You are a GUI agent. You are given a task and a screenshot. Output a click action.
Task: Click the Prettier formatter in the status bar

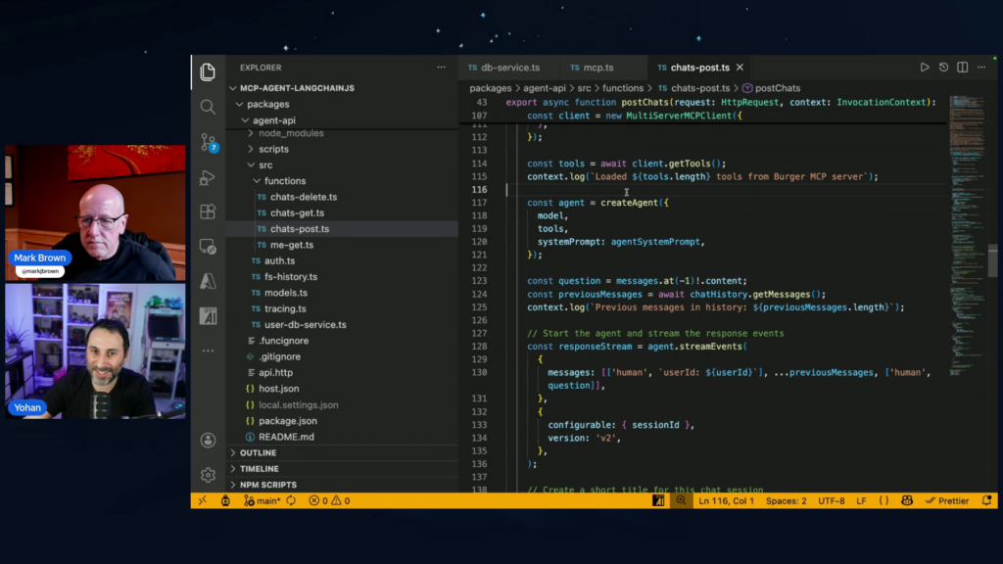(947, 500)
